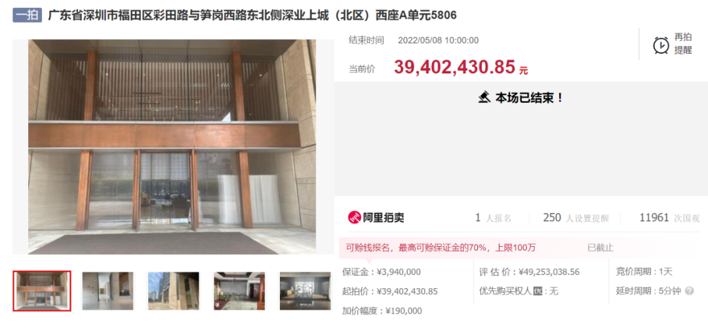Open the auction title link for 深业上城 5806
This screenshot has height=334, width=708.
[252, 16]
